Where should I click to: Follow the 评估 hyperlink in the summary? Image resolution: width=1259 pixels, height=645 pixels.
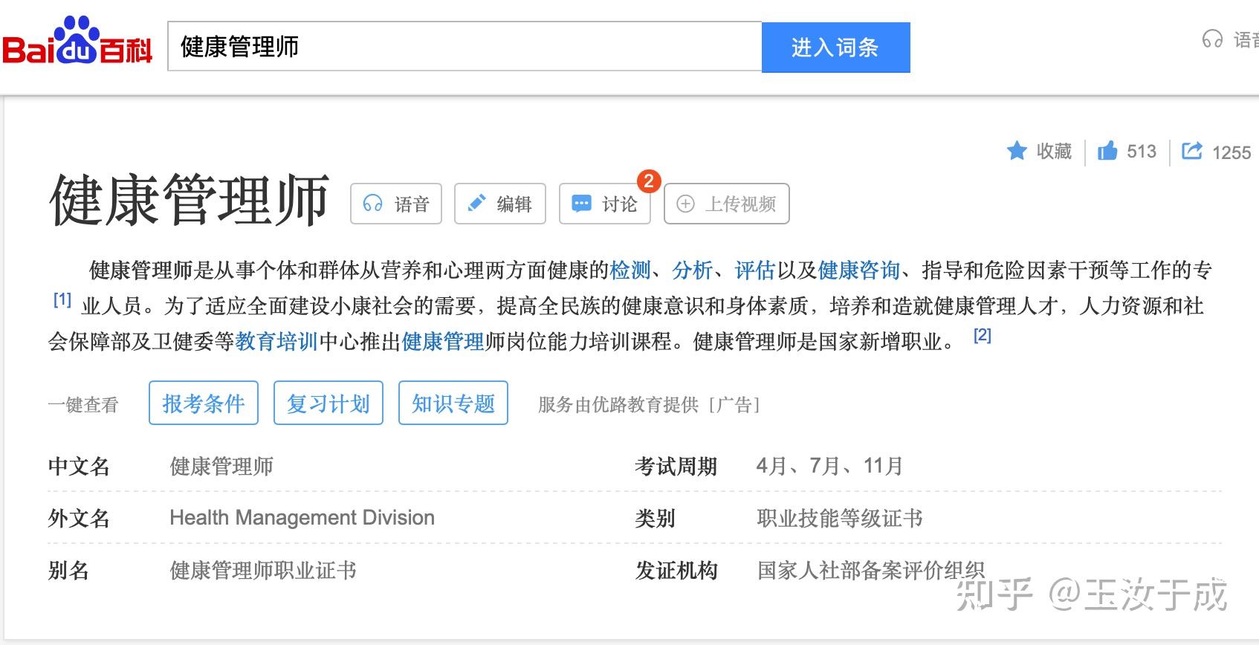pos(754,270)
